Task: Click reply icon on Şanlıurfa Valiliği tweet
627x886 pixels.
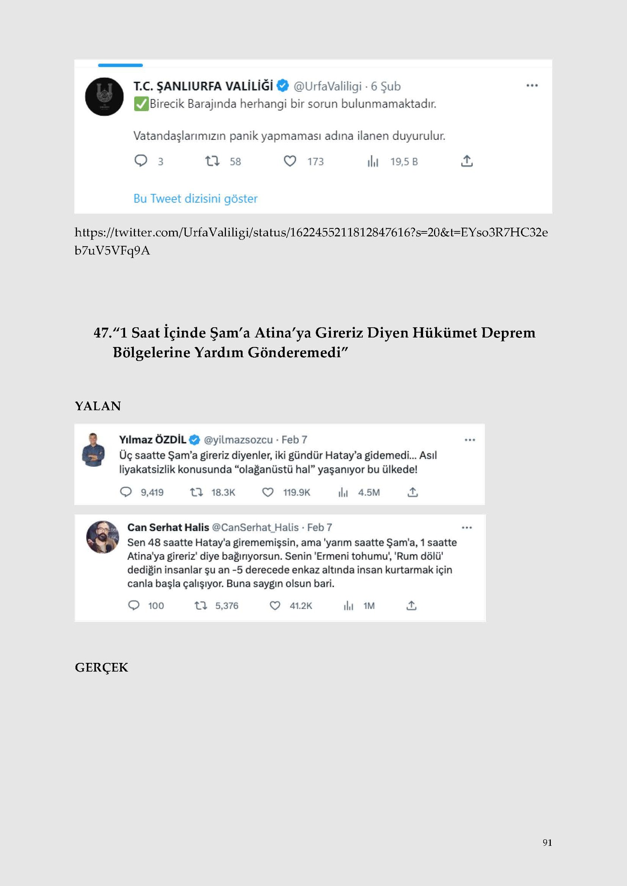Action: click(141, 161)
